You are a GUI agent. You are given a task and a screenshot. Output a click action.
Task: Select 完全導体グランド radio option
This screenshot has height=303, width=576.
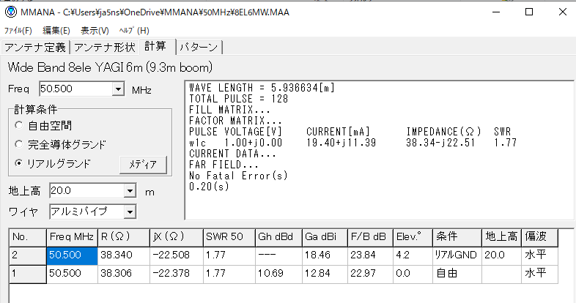coord(19,144)
